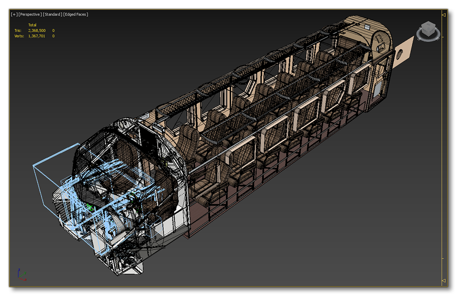The width and height of the screenshot is (457, 296).
Task: Click the ViewCube navigation cube
Action: point(427,29)
